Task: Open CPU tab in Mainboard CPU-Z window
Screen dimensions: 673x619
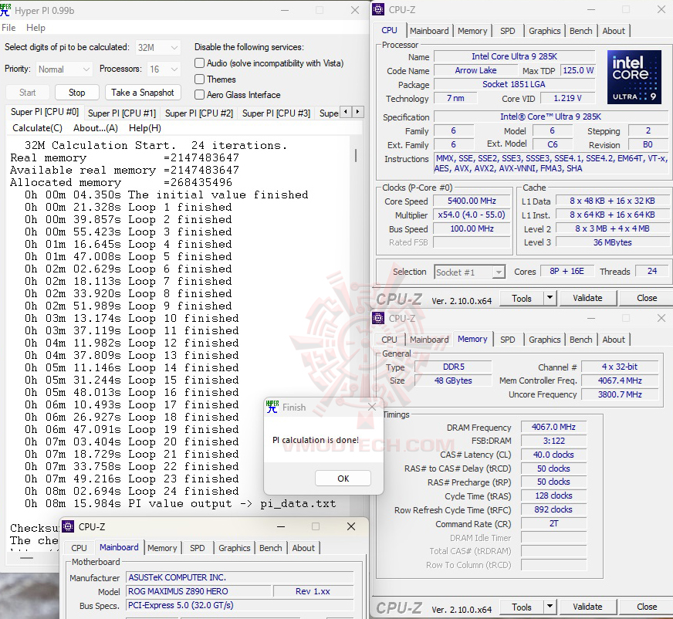Action: click(79, 548)
